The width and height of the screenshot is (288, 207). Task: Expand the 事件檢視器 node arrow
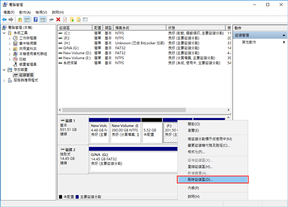(10, 44)
